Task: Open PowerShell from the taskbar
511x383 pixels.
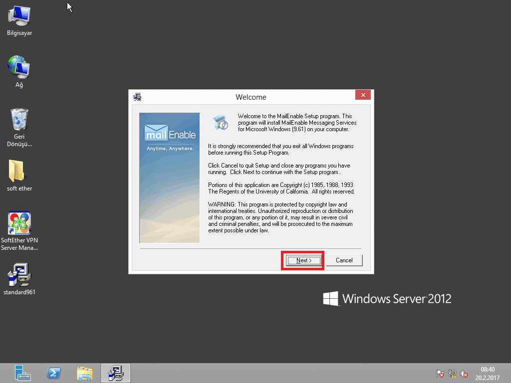Action: click(54, 373)
